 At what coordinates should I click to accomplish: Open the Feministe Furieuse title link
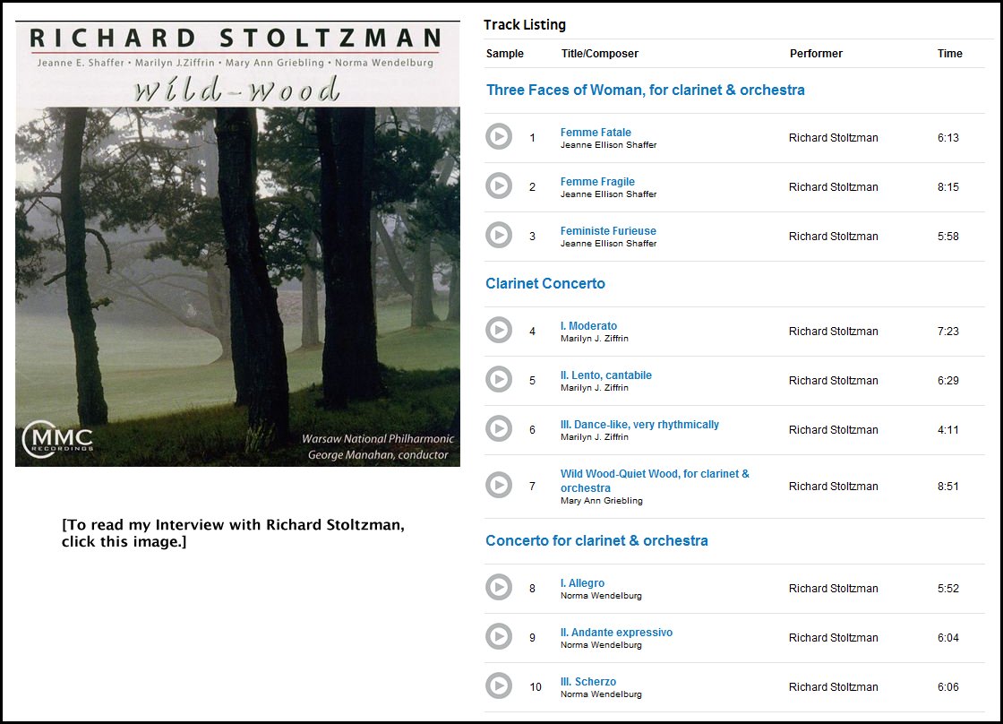click(608, 231)
